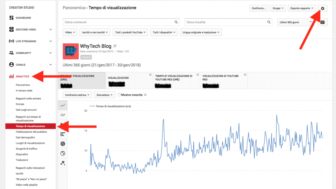Screen dimensions: 336x189
Task: Click the WhyTech Blog channel name
Action: click(x=96, y=46)
